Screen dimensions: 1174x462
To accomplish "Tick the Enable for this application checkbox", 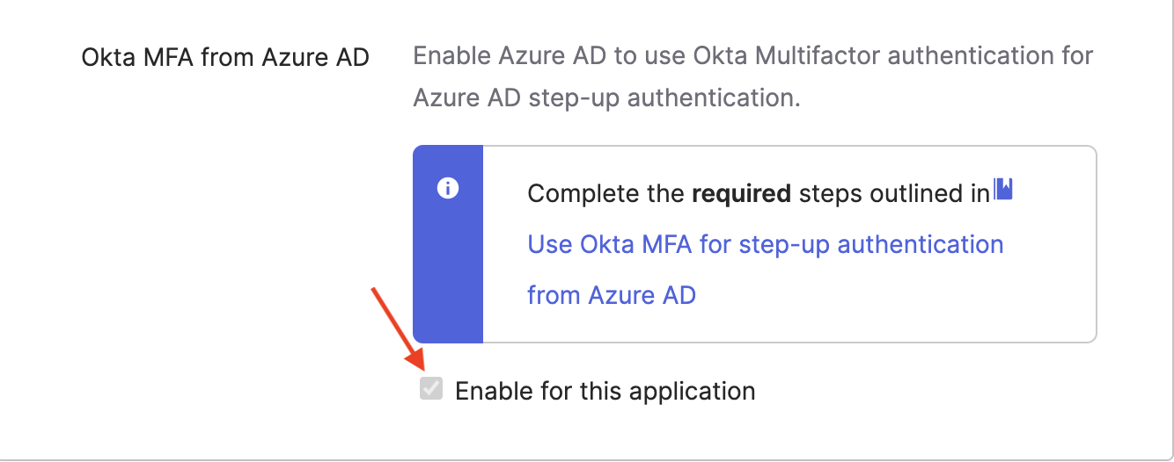I will (x=431, y=388).
